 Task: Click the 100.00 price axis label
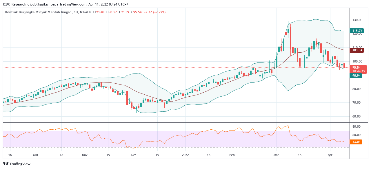357,61
